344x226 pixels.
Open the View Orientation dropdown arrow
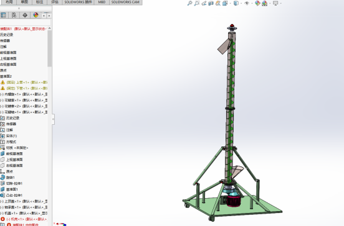231,4
